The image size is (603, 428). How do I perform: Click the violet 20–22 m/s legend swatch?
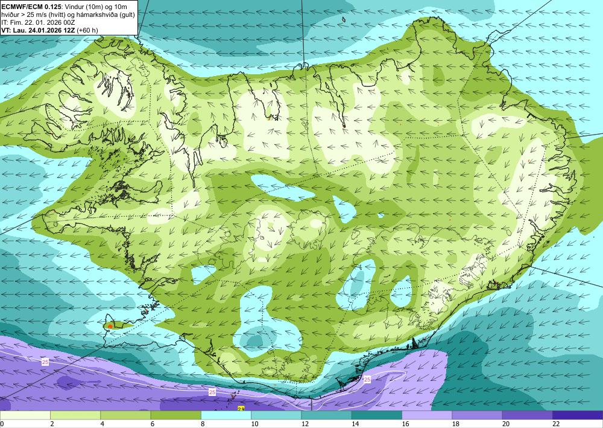[528, 415]
